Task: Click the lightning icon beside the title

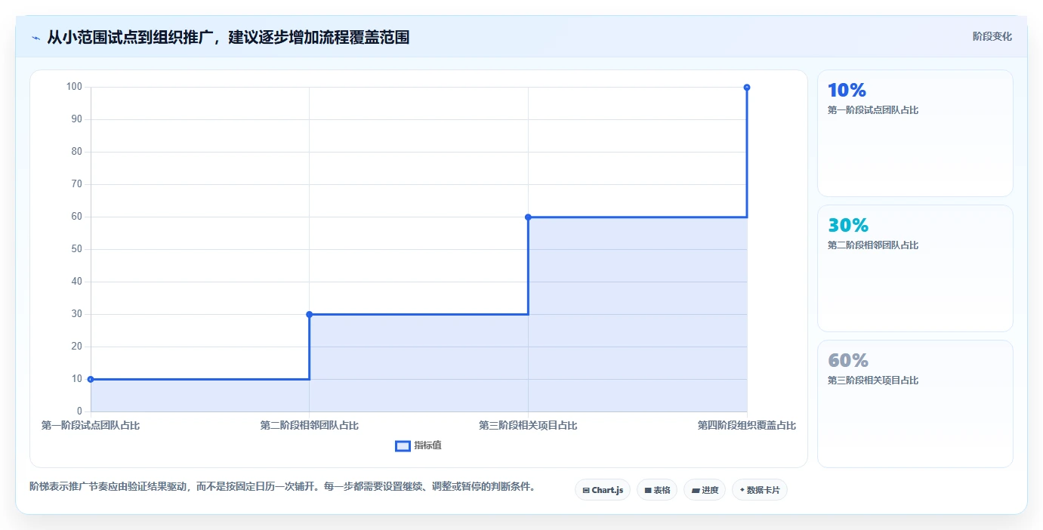Action: coord(36,38)
